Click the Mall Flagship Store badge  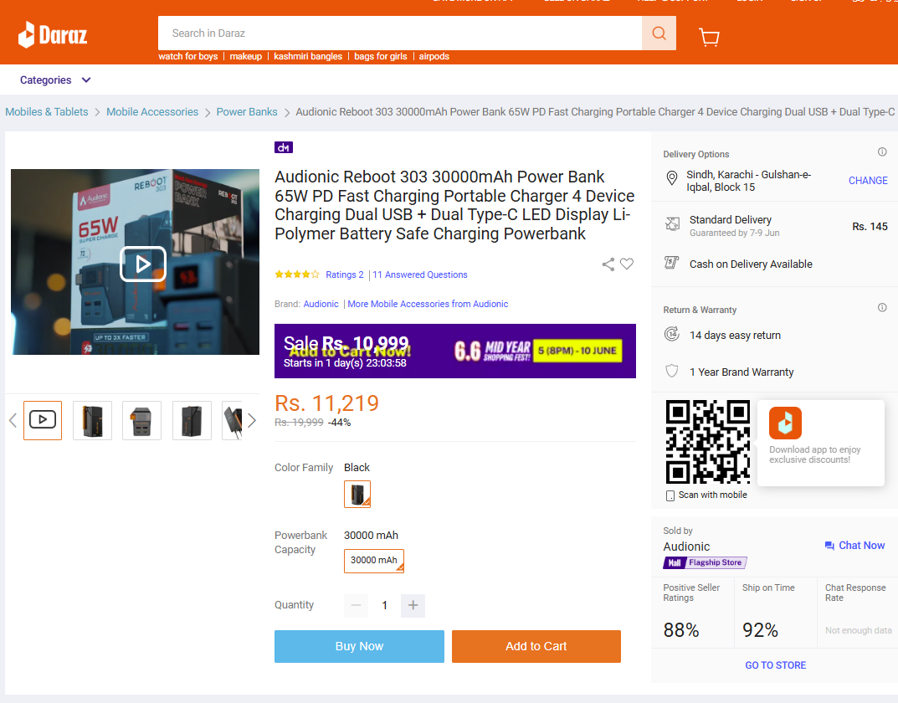point(705,562)
